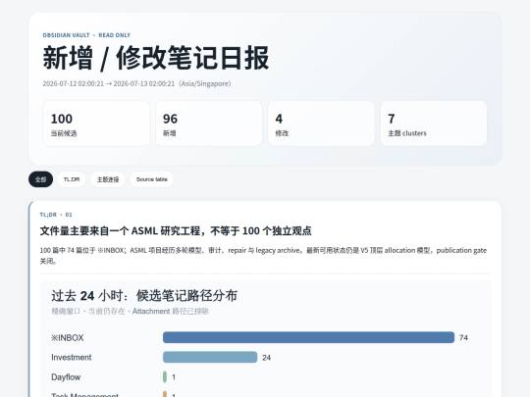This screenshot has width=530, height=397.
Task: Click the TL;DR · 01 section label
Action: pyautogui.click(x=56, y=215)
